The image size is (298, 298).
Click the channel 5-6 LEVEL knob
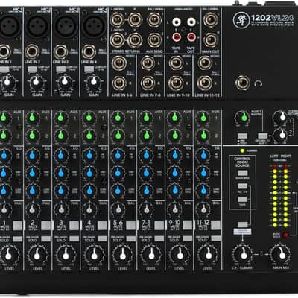[123, 254]
